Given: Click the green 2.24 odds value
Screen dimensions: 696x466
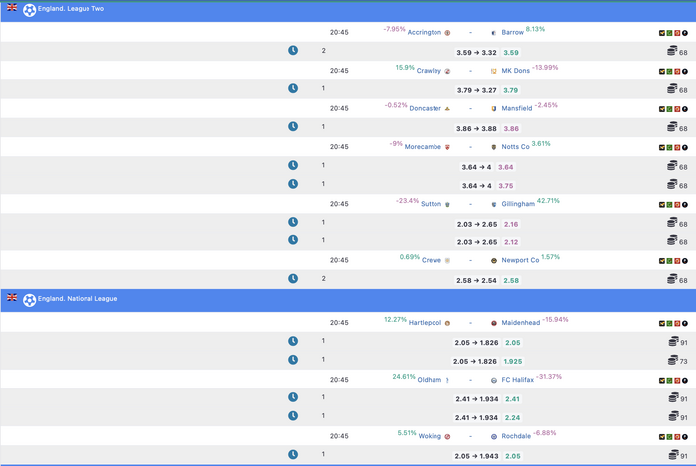Looking at the screenshot, I should pyautogui.click(x=512, y=417).
